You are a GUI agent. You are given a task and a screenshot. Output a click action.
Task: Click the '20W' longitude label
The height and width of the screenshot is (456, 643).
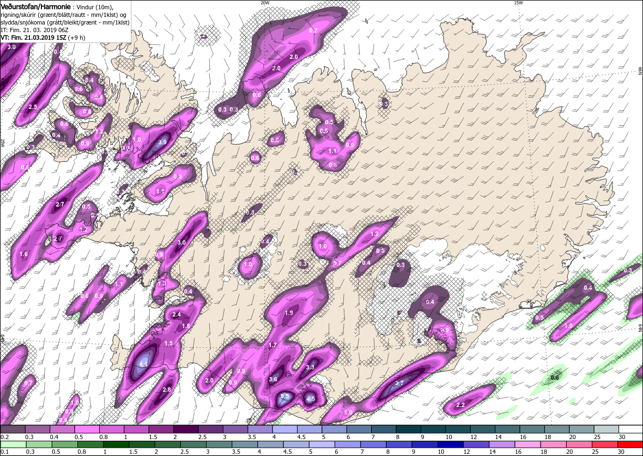[x=265, y=3]
